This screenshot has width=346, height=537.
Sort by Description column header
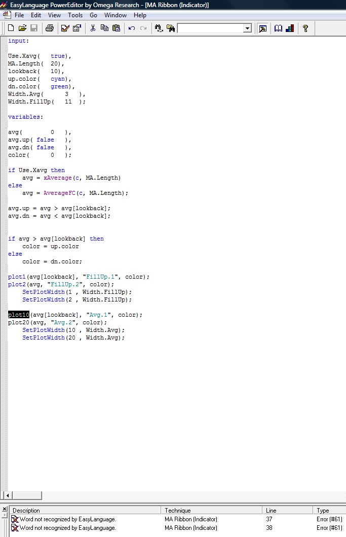85,510
